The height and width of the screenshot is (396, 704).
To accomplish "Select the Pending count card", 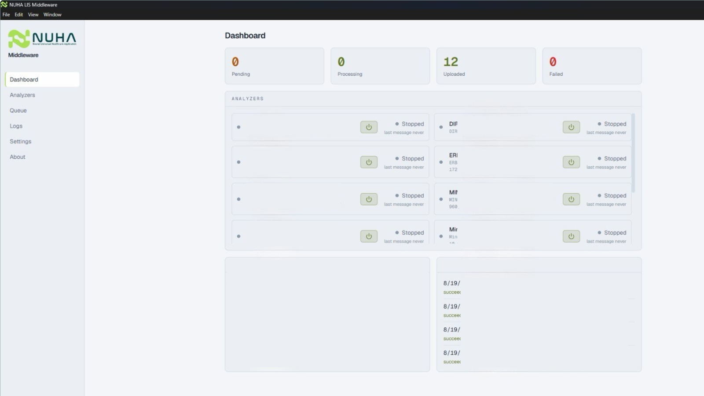I will 275,66.
